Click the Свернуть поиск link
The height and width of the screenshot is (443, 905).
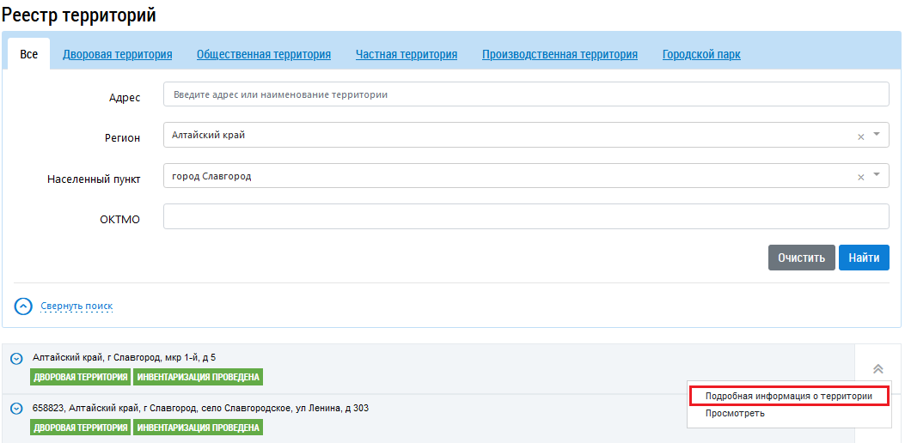click(x=76, y=306)
